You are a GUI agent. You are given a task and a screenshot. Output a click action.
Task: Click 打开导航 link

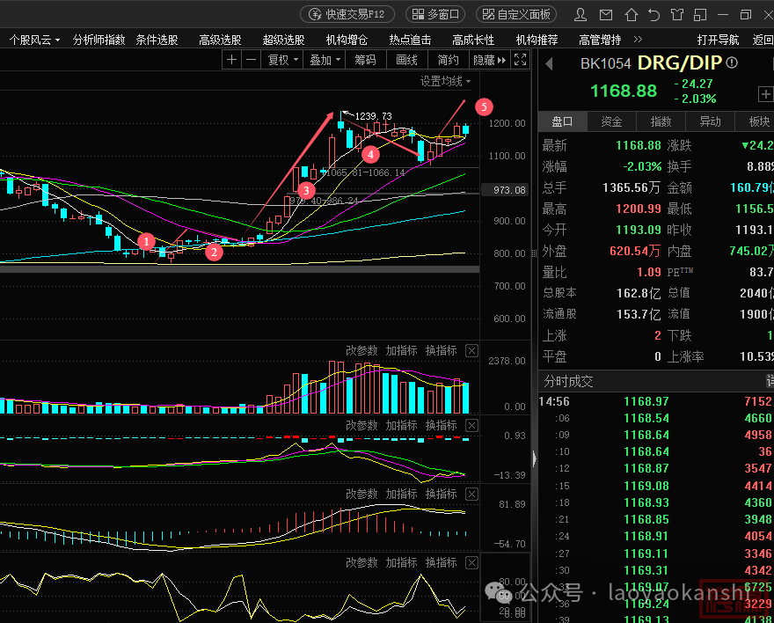[718, 40]
